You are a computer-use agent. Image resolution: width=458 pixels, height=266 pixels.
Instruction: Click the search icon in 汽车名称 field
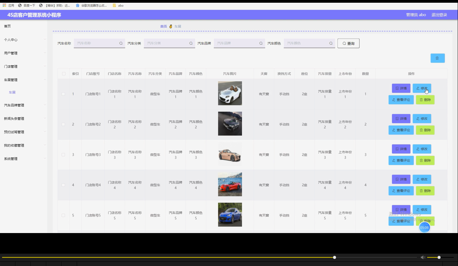click(x=121, y=43)
